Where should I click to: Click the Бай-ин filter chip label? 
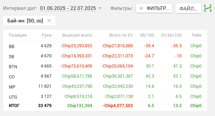point(25,21)
